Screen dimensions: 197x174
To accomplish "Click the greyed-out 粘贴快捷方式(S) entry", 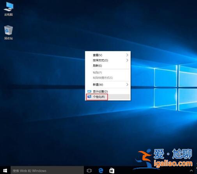I will click(108, 78).
